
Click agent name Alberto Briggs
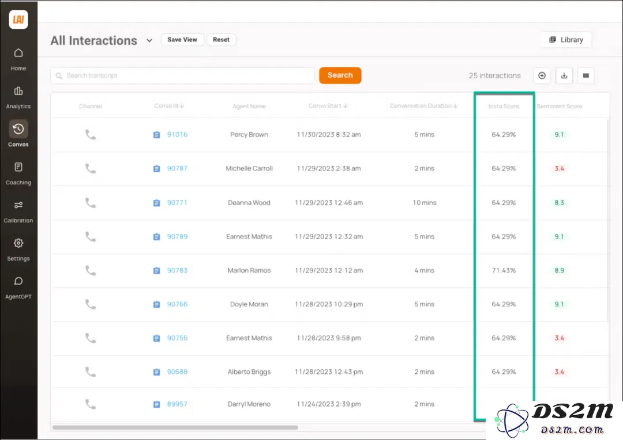(249, 372)
